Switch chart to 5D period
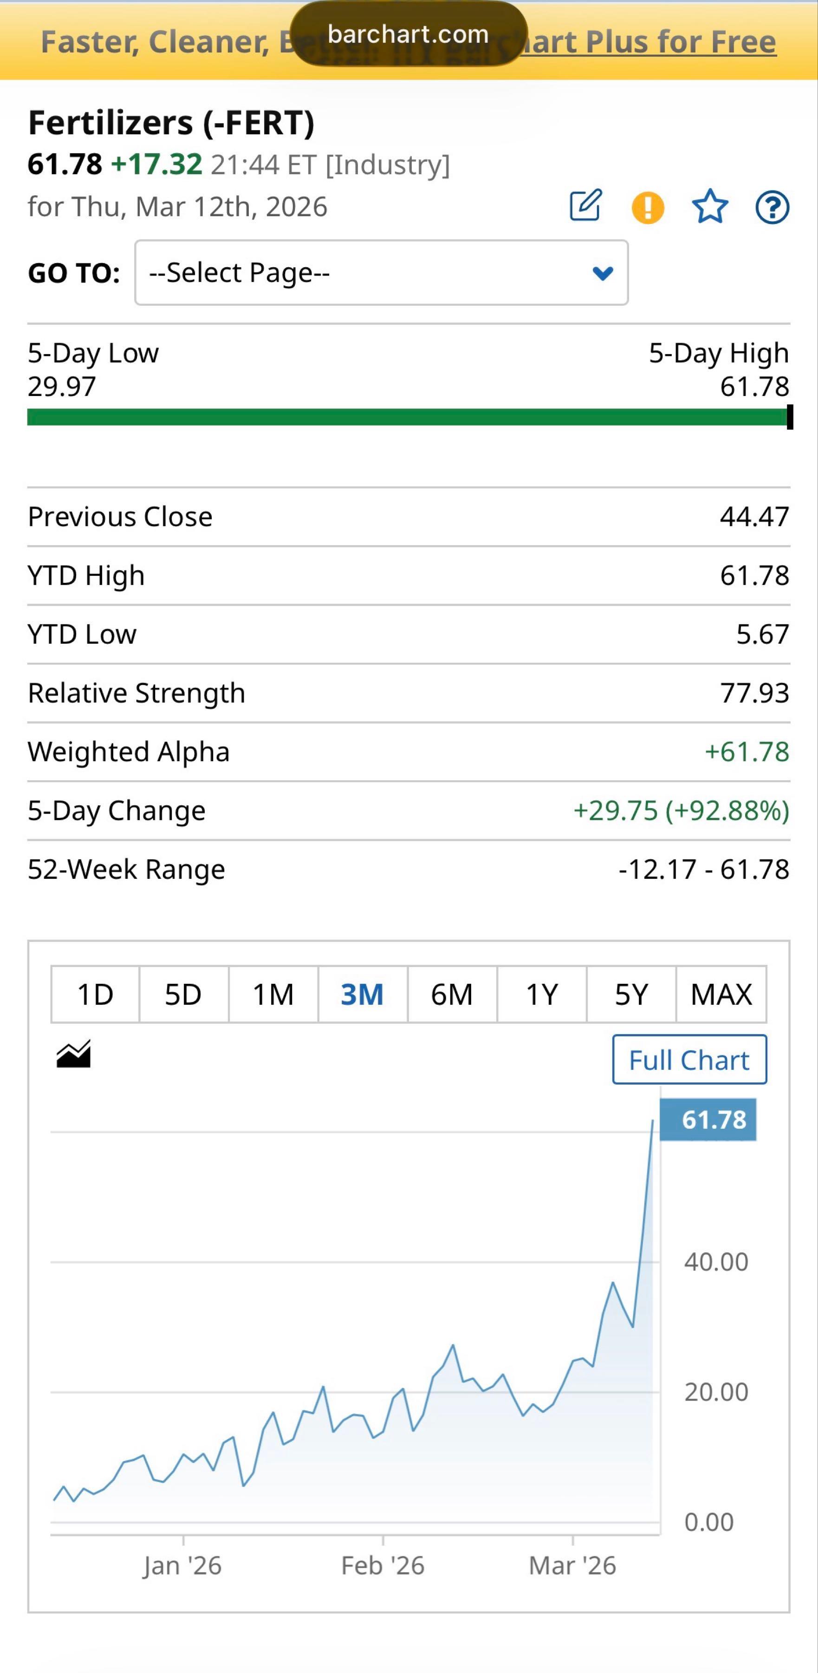 point(183,995)
